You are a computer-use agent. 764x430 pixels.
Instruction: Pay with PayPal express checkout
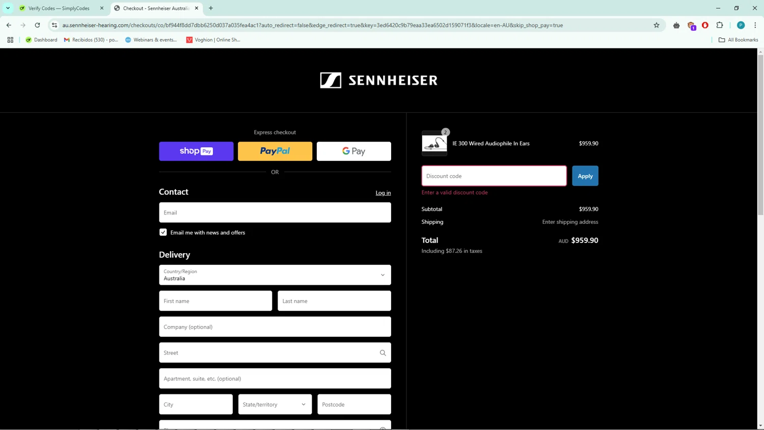click(275, 151)
